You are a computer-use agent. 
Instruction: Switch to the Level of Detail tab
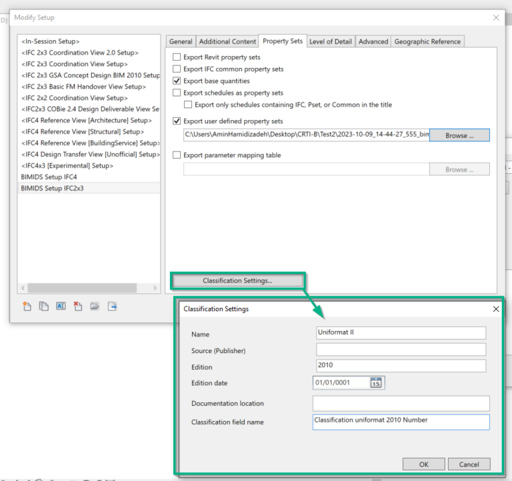tap(330, 41)
